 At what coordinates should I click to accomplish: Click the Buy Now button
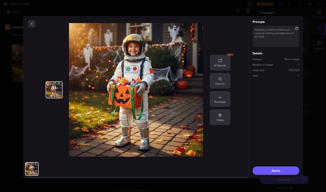click(264, 4)
